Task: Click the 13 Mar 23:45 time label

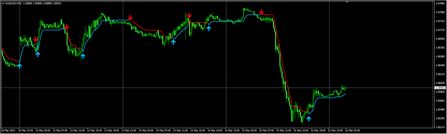Action: pyautogui.click(x=129, y=131)
